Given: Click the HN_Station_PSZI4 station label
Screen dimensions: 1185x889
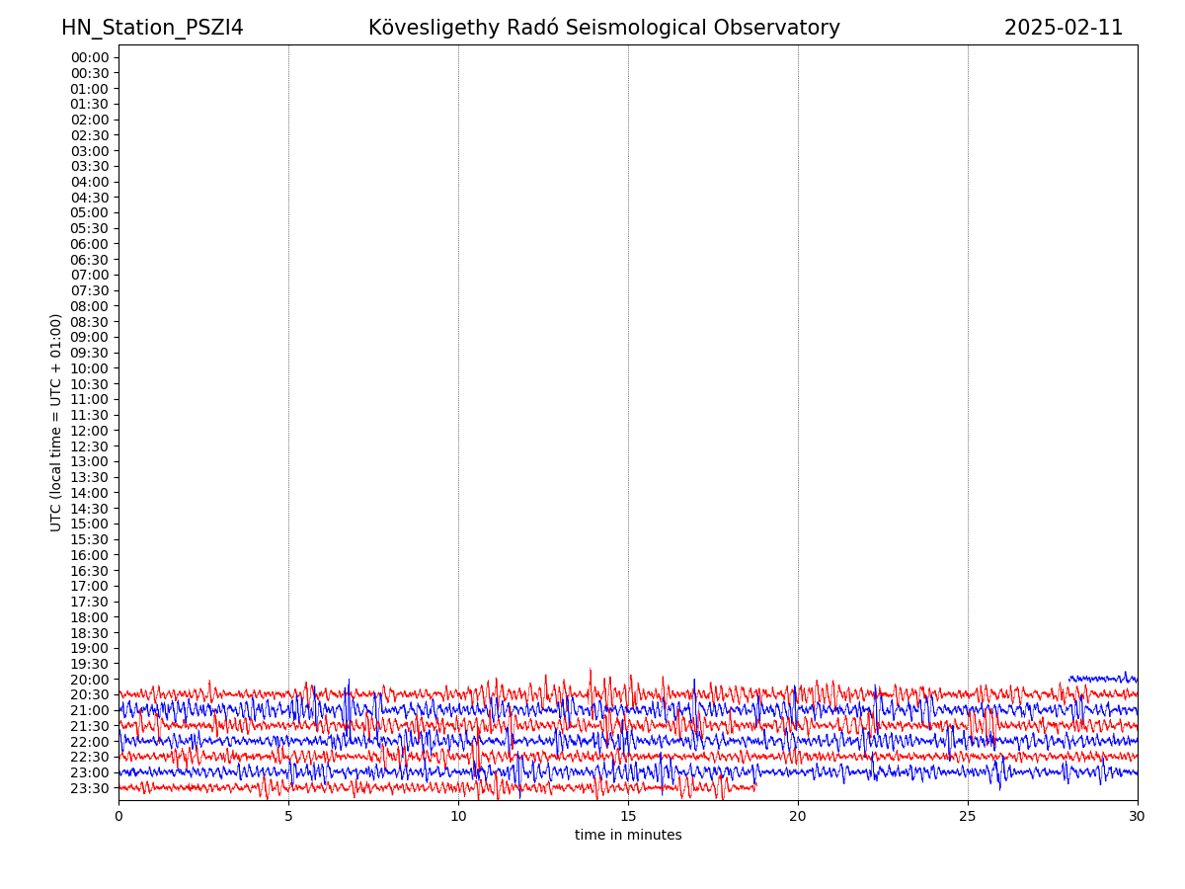Looking at the screenshot, I should click(152, 29).
